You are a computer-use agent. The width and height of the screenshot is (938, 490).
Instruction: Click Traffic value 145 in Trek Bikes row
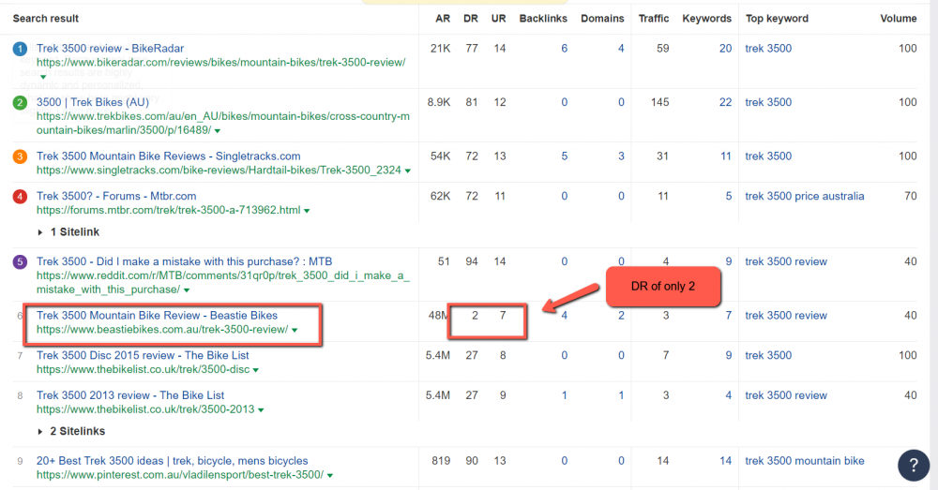[x=659, y=102]
